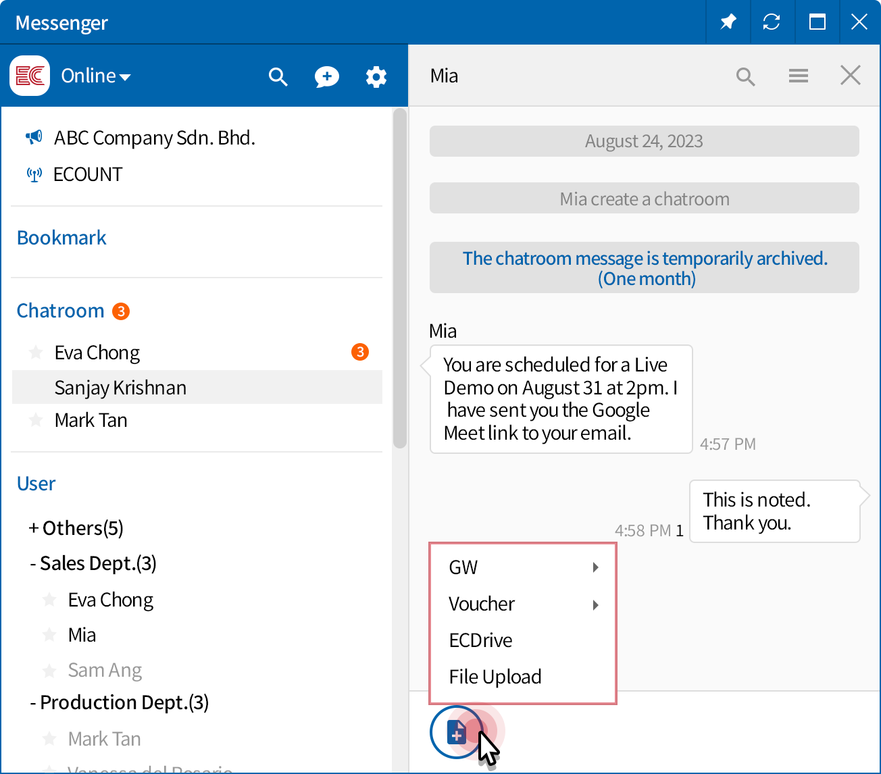Click the attach file icon
The height and width of the screenshot is (774, 881).
457,731
